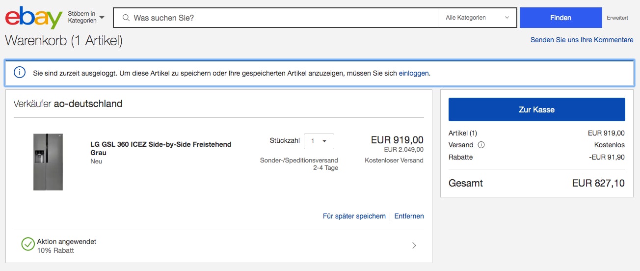The image size is (640, 271).
Task: Follow the einloggen link in the banner
Action: pyautogui.click(x=414, y=73)
